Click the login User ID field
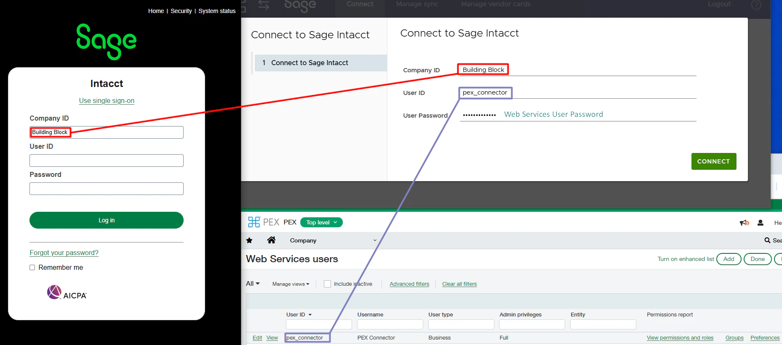Screen dimensions: 782x345 point(107,161)
